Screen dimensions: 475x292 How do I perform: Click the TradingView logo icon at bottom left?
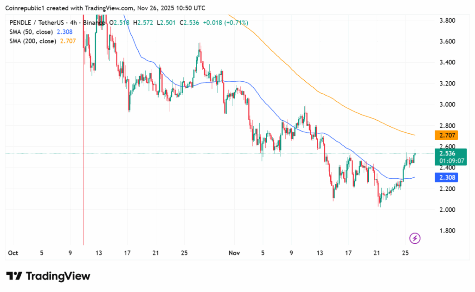pos(14,276)
